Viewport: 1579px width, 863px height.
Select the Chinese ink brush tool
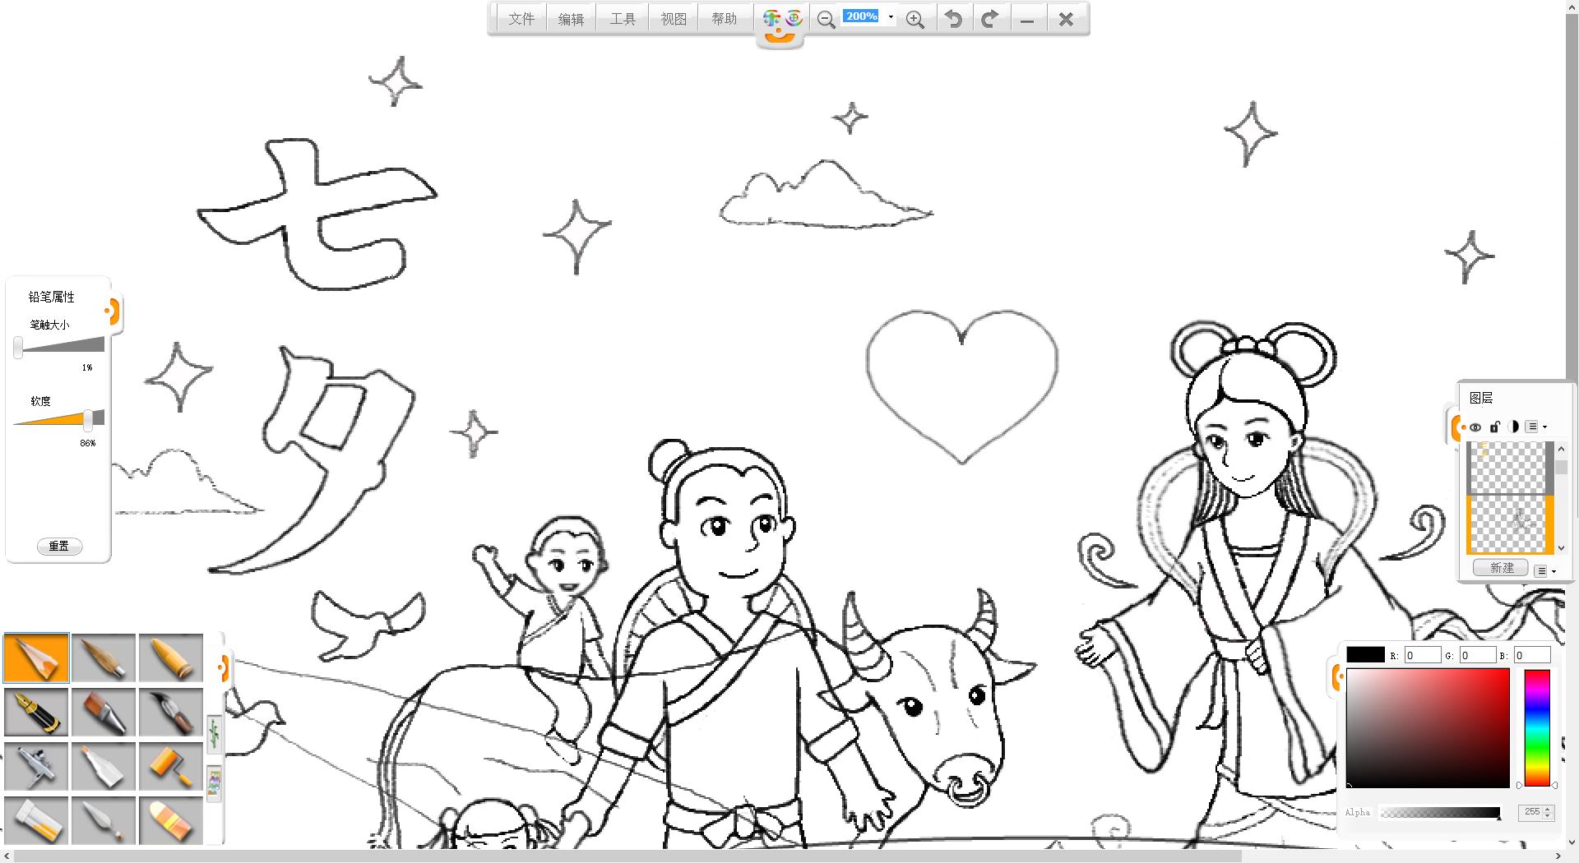click(x=170, y=712)
